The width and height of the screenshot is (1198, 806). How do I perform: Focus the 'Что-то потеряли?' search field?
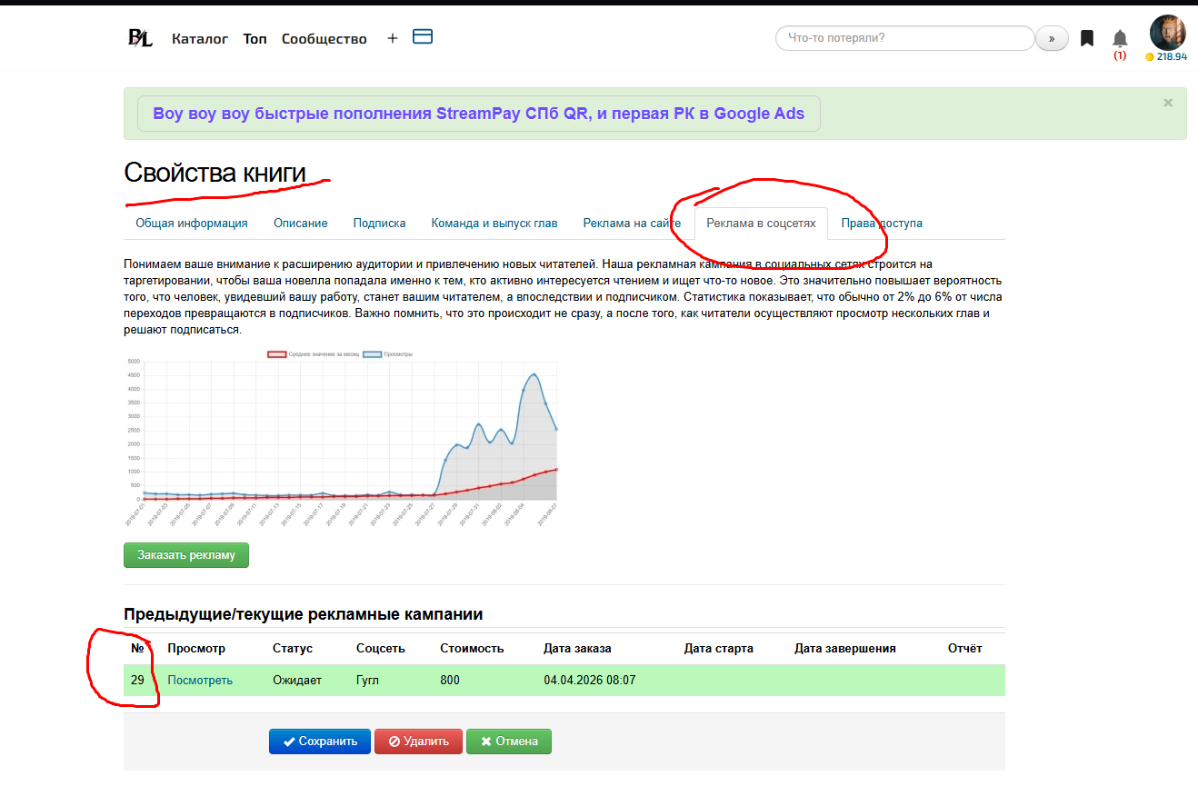tap(904, 38)
